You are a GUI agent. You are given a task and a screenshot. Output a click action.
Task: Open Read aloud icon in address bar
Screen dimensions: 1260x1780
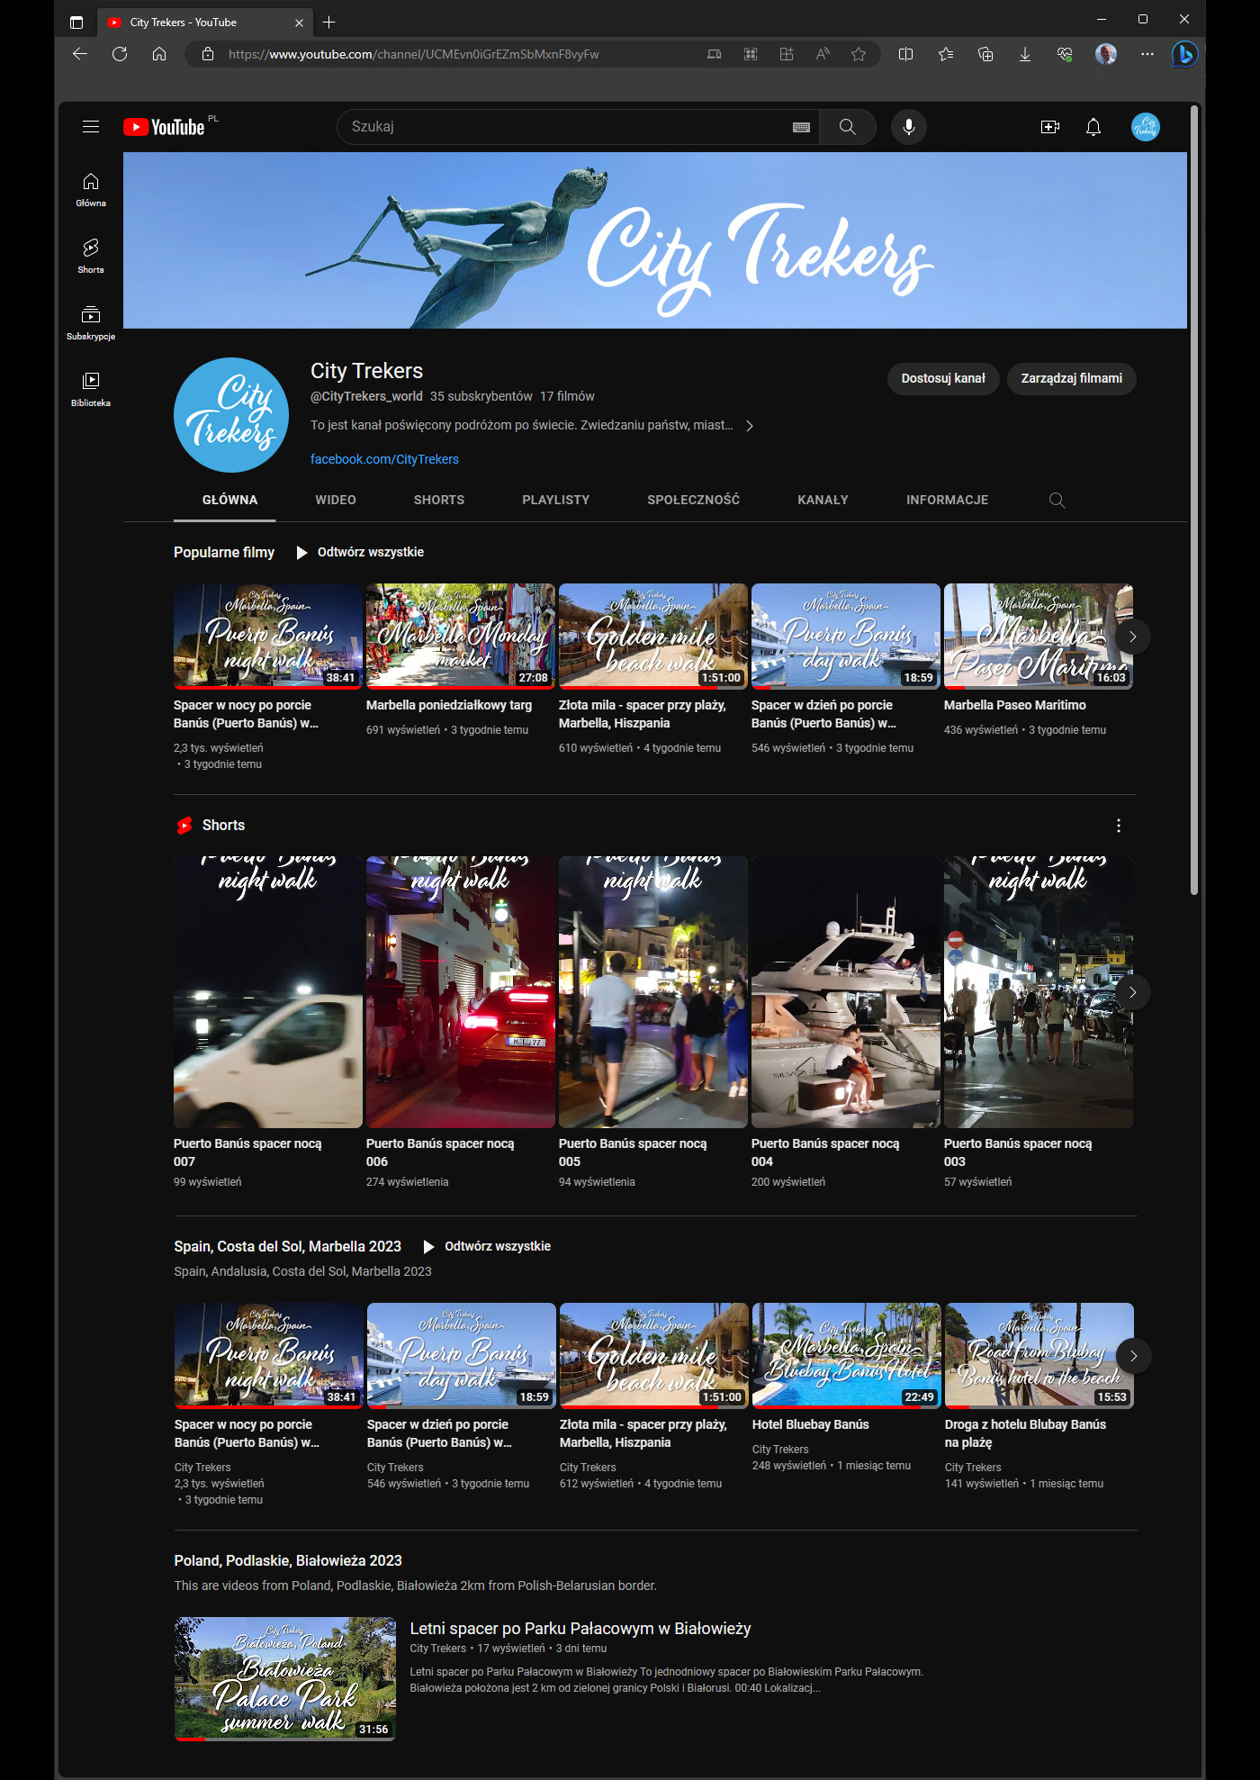coord(823,54)
